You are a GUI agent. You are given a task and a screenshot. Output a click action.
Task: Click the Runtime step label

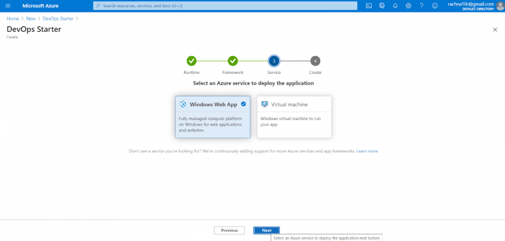click(x=191, y=73)
